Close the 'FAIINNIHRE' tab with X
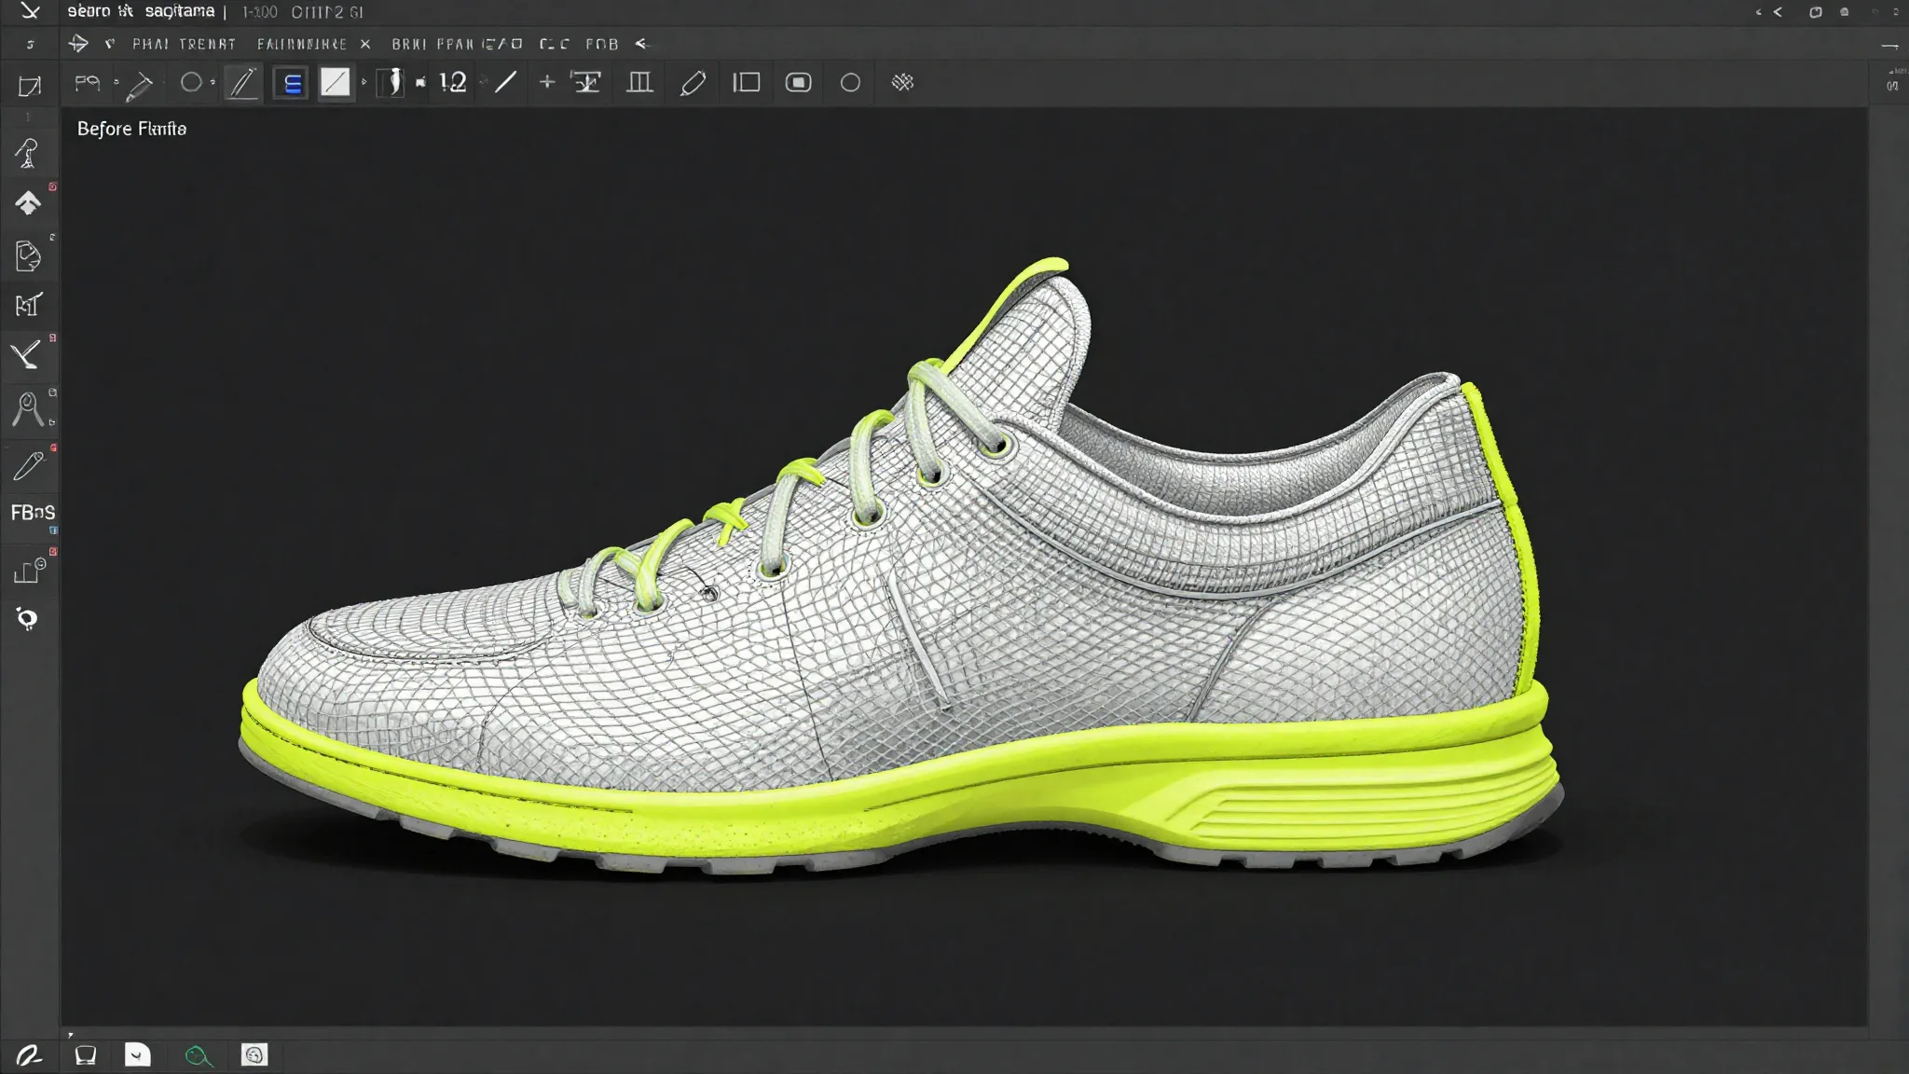This screenshot has width=1909, height=1074. pyautogui.click(x=365, y=44)
